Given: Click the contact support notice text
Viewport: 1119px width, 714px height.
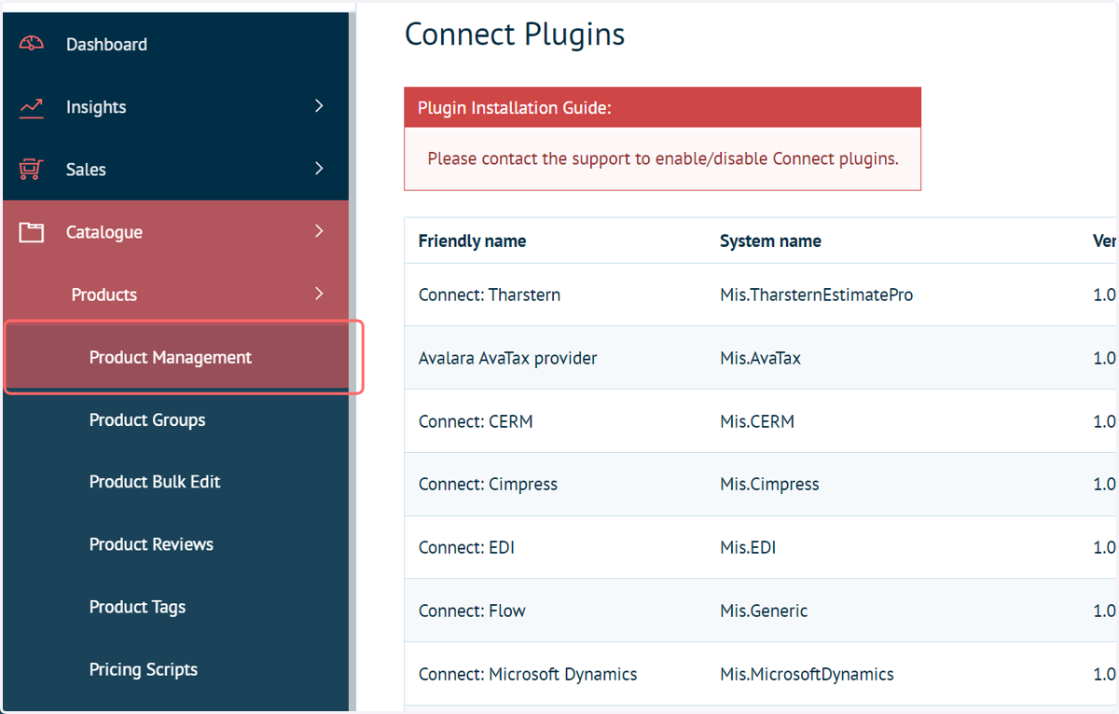Looking at the screenshot, I should pyautogui.click(x=663, y=158).
